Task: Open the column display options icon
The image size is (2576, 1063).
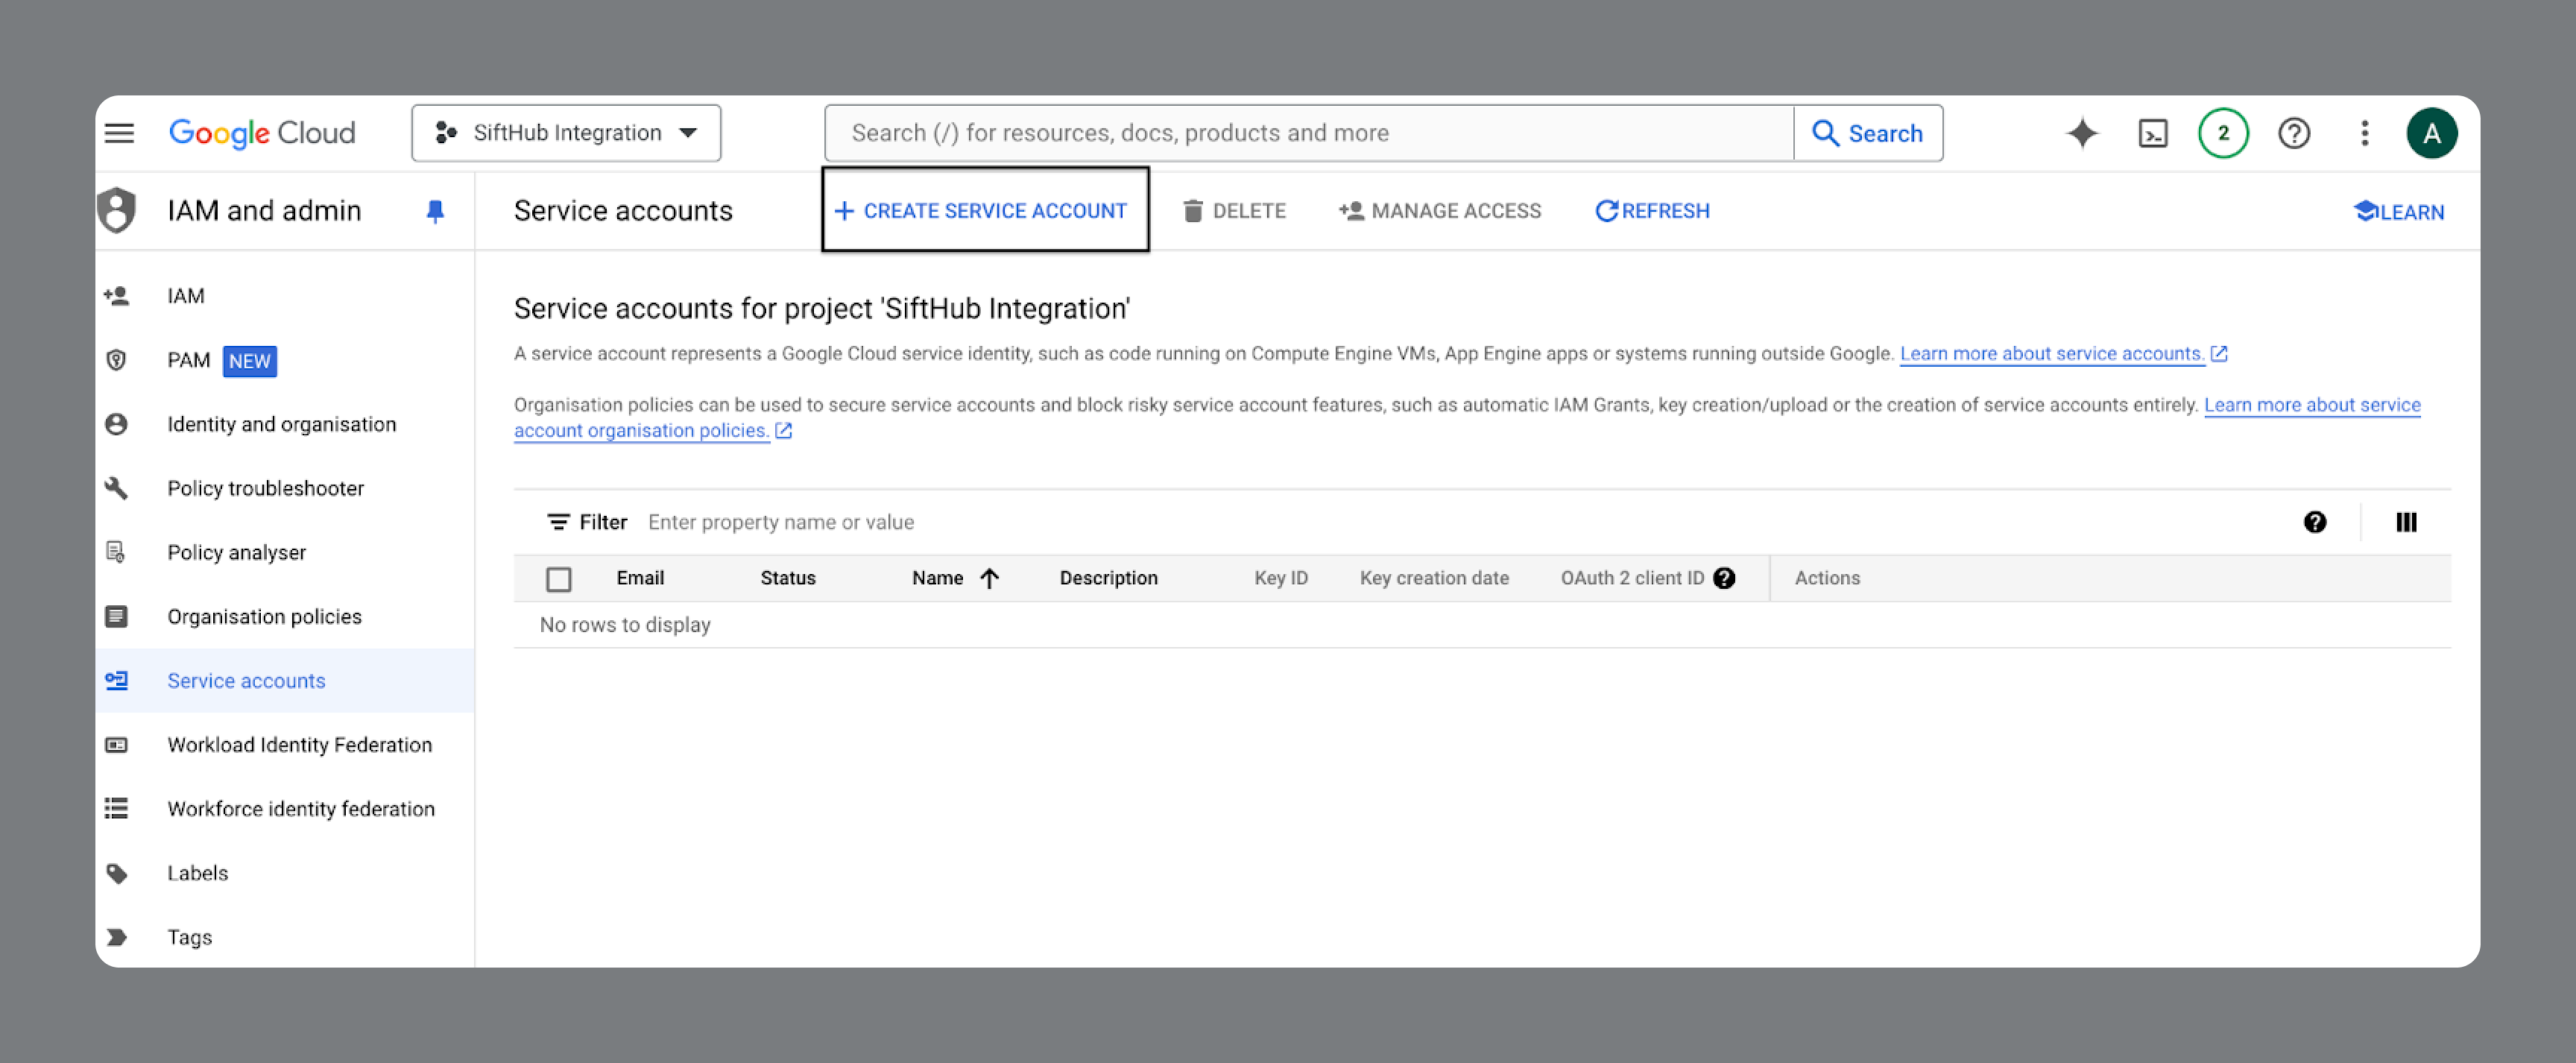Action: (2405, 522)
